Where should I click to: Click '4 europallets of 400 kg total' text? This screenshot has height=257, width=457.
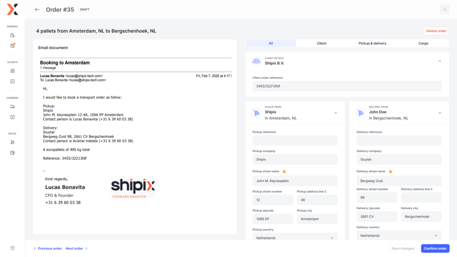tap(66, 150)
